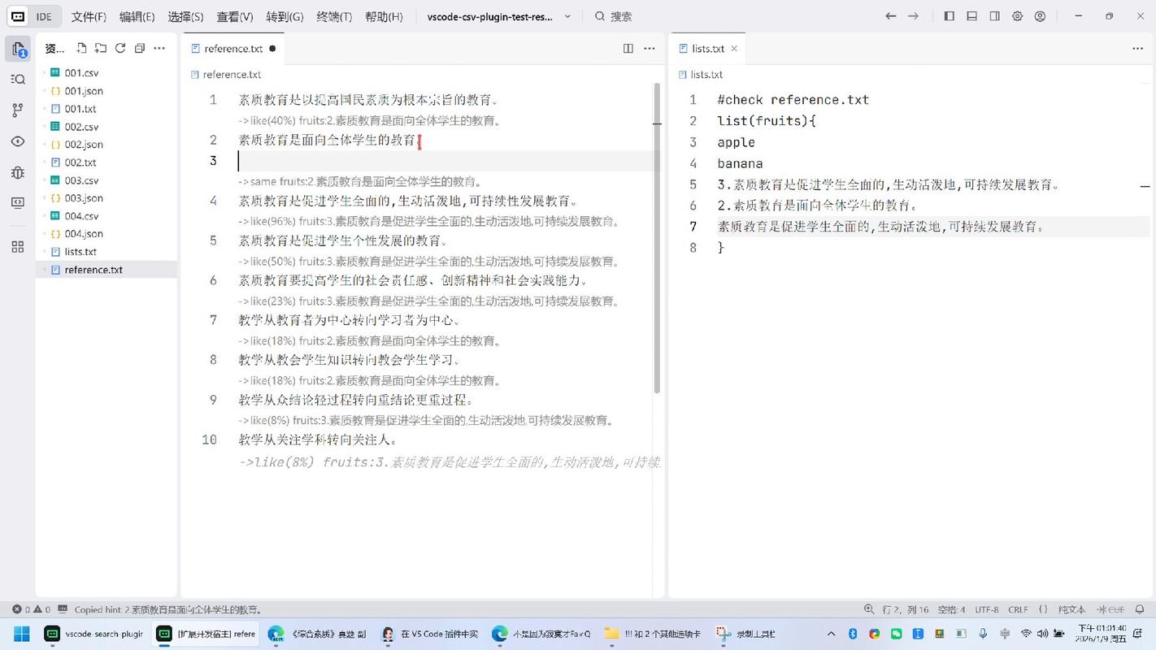Toggle the primary sidebar layout icon
Image resolution: width=1156 pixels, height=650 pixels.
click(950, 16)
